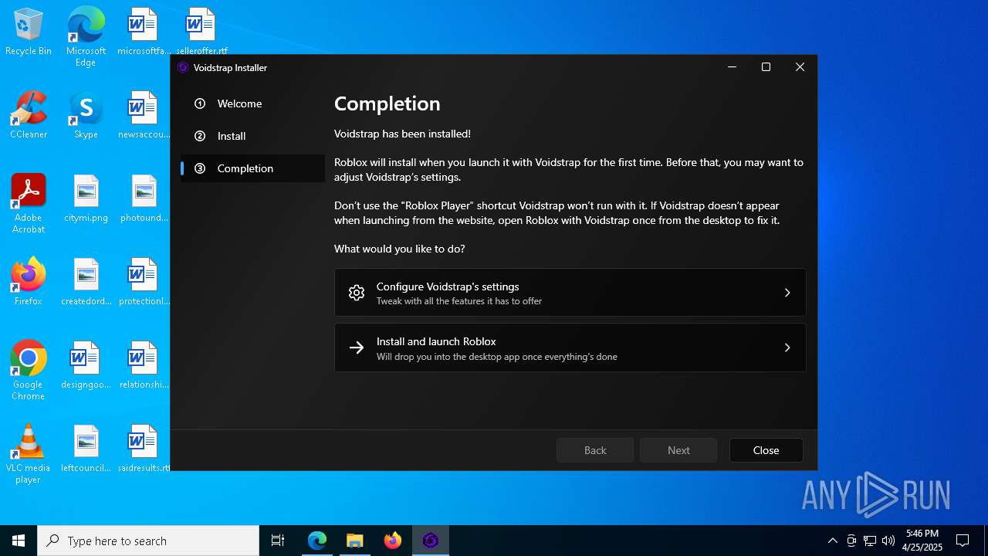Select the photound image file on the desktop
This screenshot has width=988, height=556.
(x=143, y=198)
